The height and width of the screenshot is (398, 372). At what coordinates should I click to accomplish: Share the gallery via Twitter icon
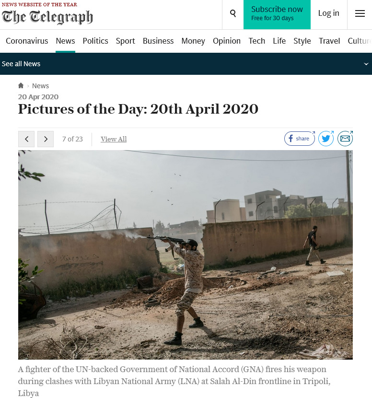pyautogui.click(x=326, y=139)
